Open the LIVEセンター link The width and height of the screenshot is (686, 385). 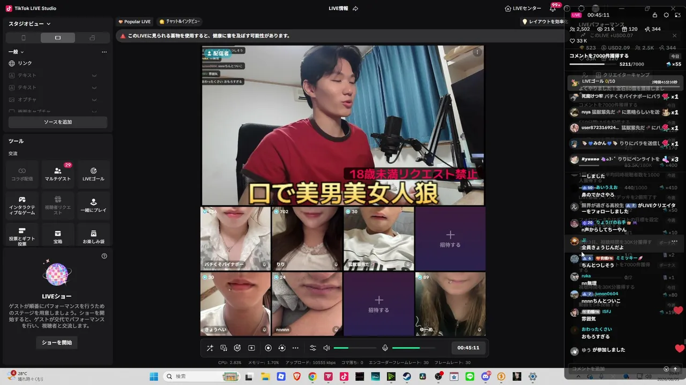pos(523,9)
